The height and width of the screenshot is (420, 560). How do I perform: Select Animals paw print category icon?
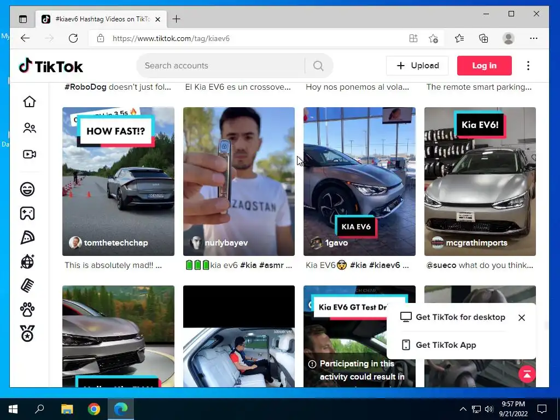pyautogui.click(x=27, y=310)
